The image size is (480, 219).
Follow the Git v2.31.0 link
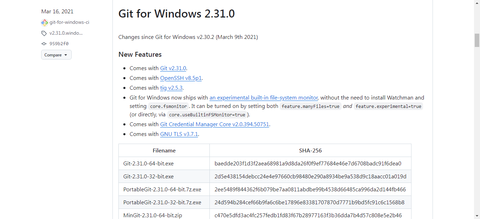173,68
